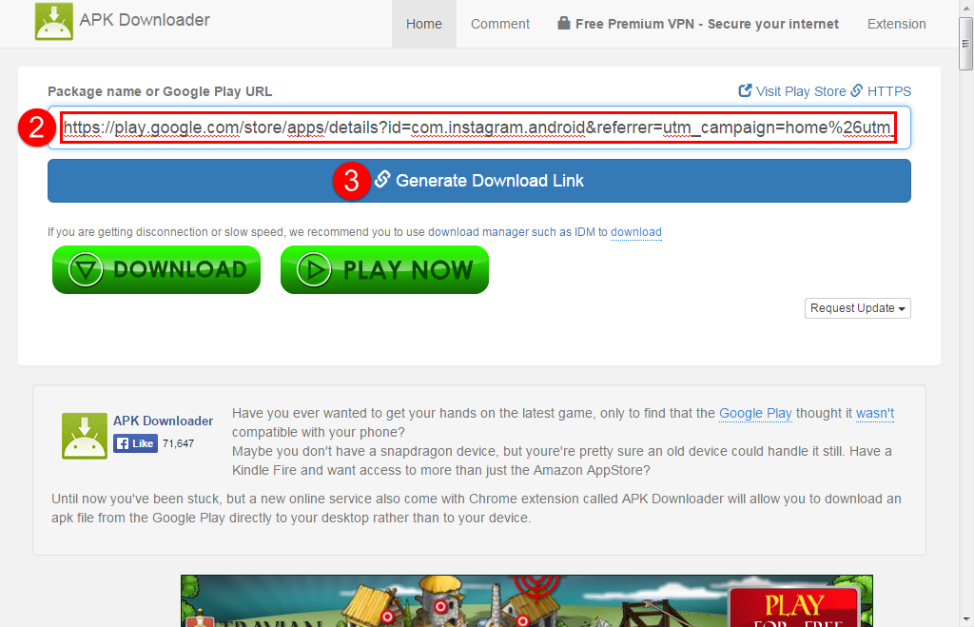Open the download manager such as IDM link
This screenshot has width=974, height=627.
click(511, 232)
